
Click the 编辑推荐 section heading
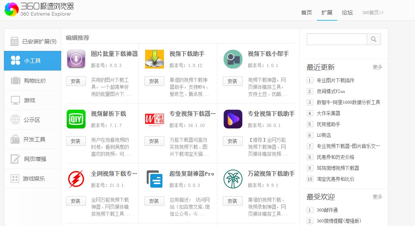78,38
